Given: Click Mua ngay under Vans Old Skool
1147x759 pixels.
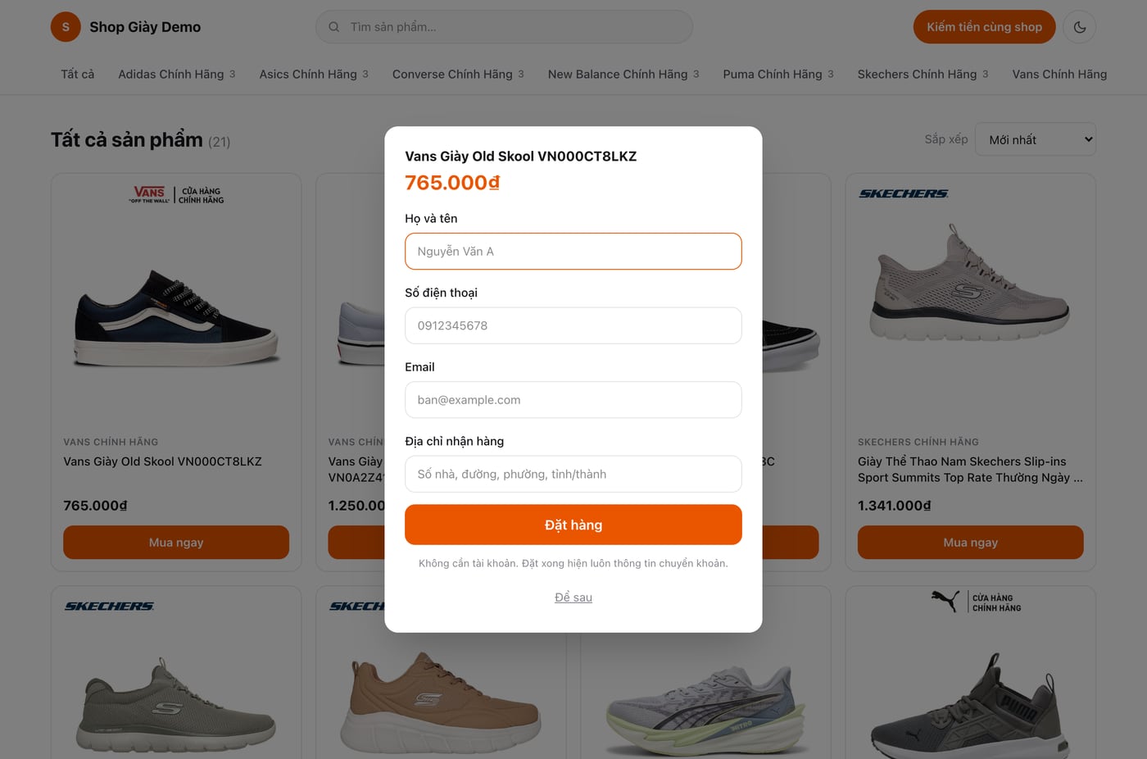Looking at the screenshot, I should (176, 543).
